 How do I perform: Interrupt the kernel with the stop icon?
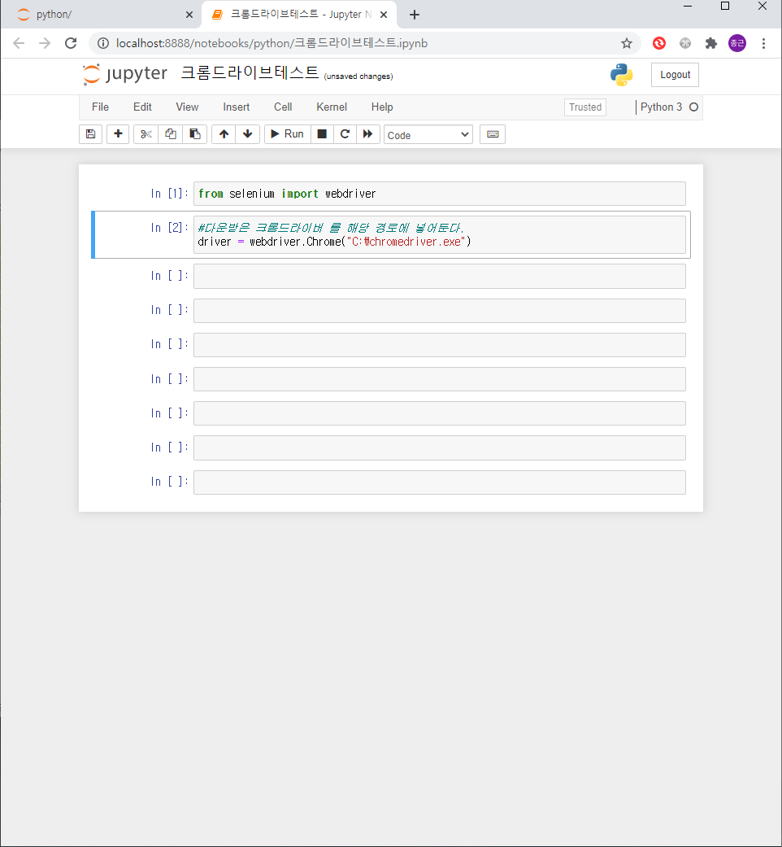coord(322,134)
